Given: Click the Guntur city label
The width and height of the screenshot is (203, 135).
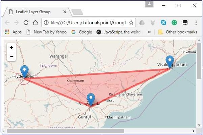Looking at the screenshot, I should [x=85, y=117].
